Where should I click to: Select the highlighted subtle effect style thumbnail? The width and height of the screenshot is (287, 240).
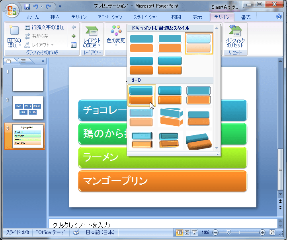pyautogui.click(x=199, y=43)
